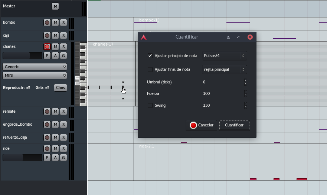Open automation button on charles track
This screenshot has height=195, width=327.
pyautogui.click(x=55, y=56)
